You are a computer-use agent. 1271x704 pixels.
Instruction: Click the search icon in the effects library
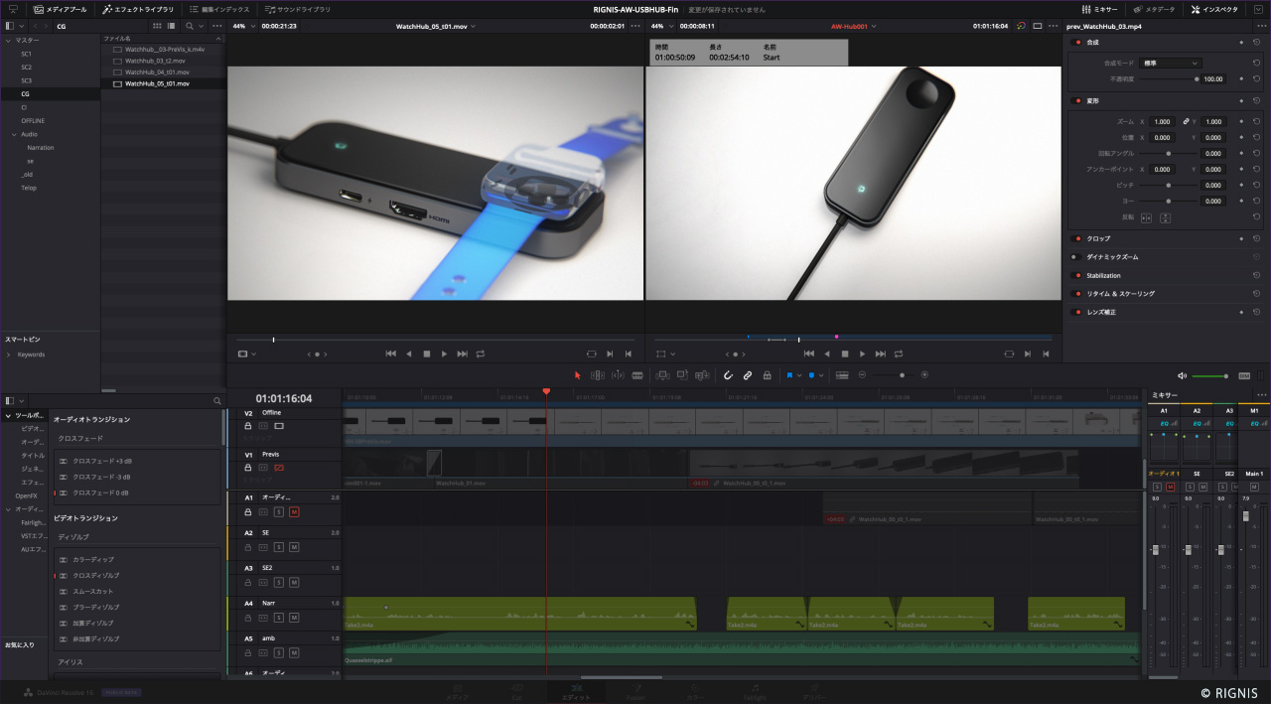coord(217,401)
